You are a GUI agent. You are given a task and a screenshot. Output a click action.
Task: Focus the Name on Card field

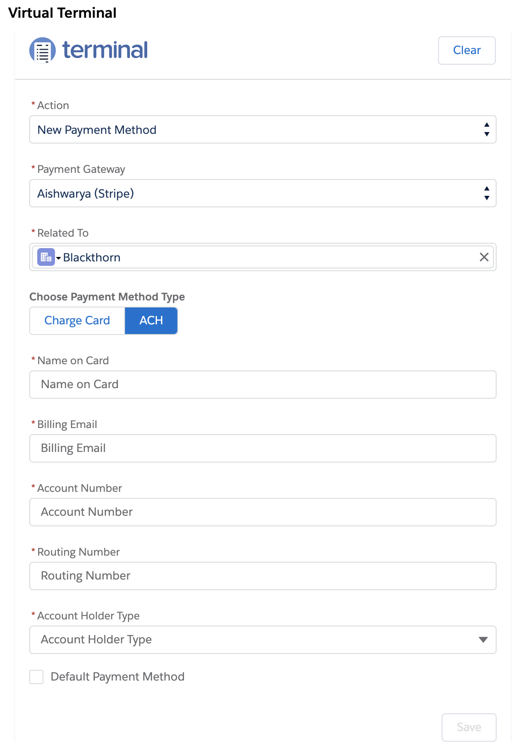pyautogui.click(x=263, y=385)
